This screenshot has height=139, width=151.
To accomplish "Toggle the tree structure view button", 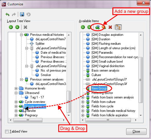I will coord(118,27).
